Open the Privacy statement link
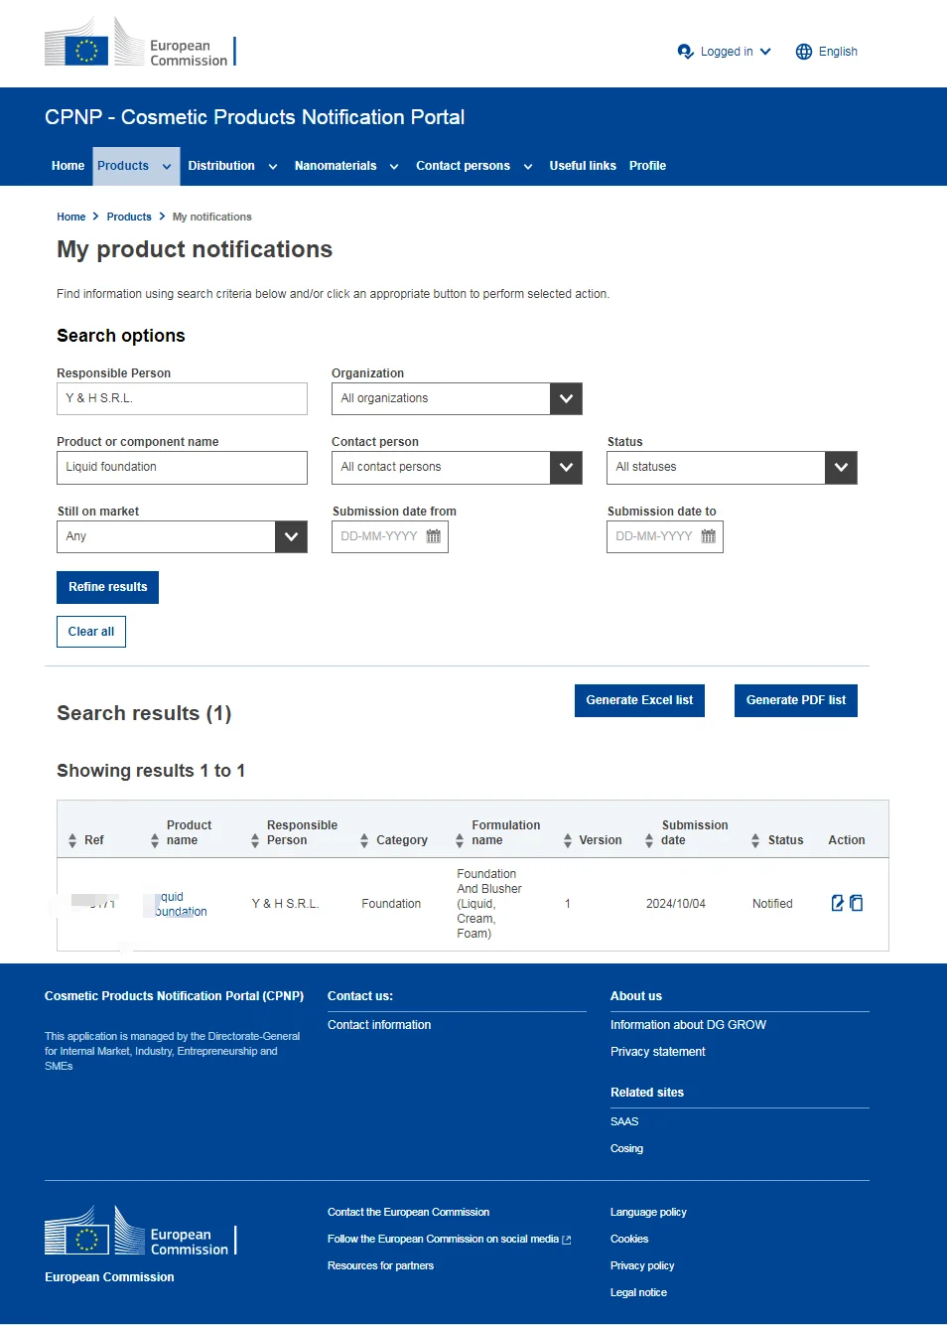 point(657,1052)
